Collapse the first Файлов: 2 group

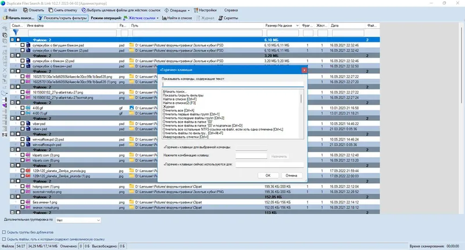(x=12, y=40)
